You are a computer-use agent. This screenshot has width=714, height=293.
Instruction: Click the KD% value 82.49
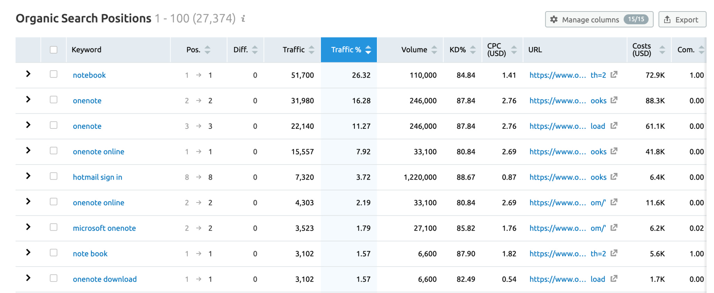pos(466,279)
